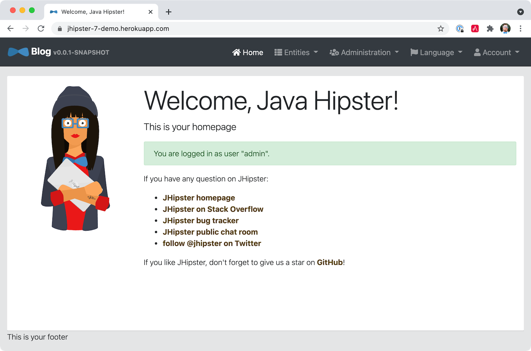Image resolution: width=531 pixels, height=351 pixels.
Task: View site security lock info
Action: coord(60,29)
